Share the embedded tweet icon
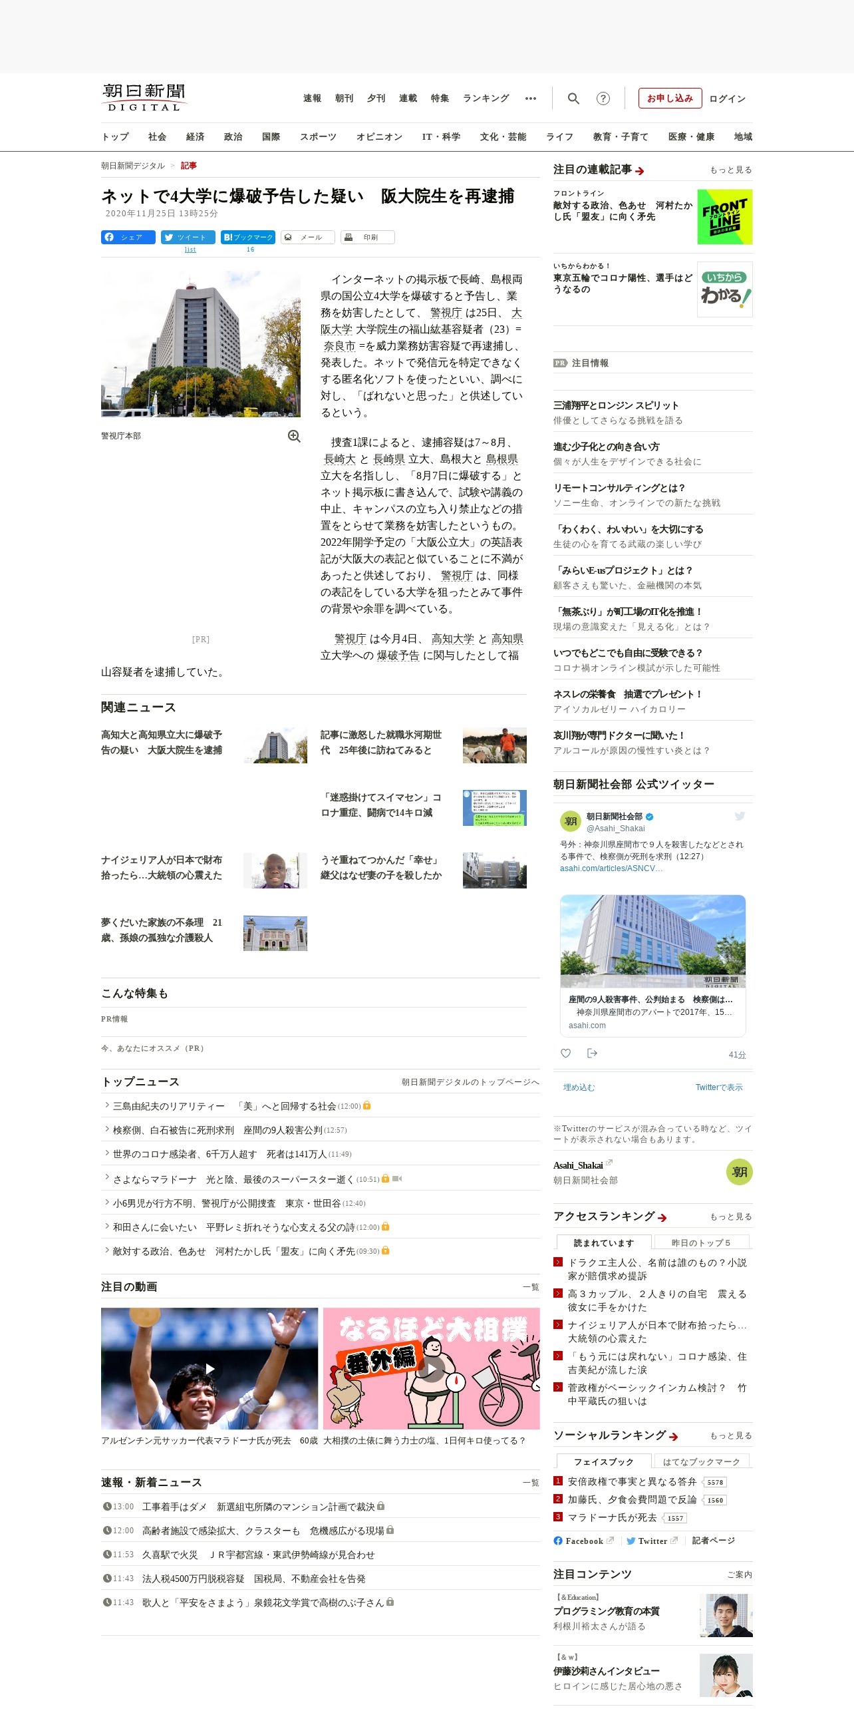Viewport: 854px width, 1709px height. (592, 1053)
